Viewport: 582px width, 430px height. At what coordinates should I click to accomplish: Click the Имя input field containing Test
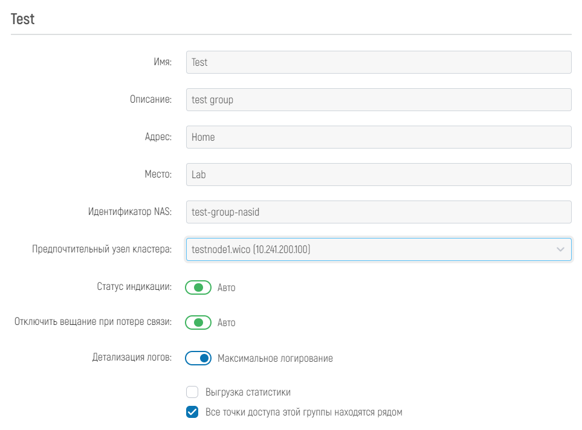pyautogui.click(x=378, y=62)
